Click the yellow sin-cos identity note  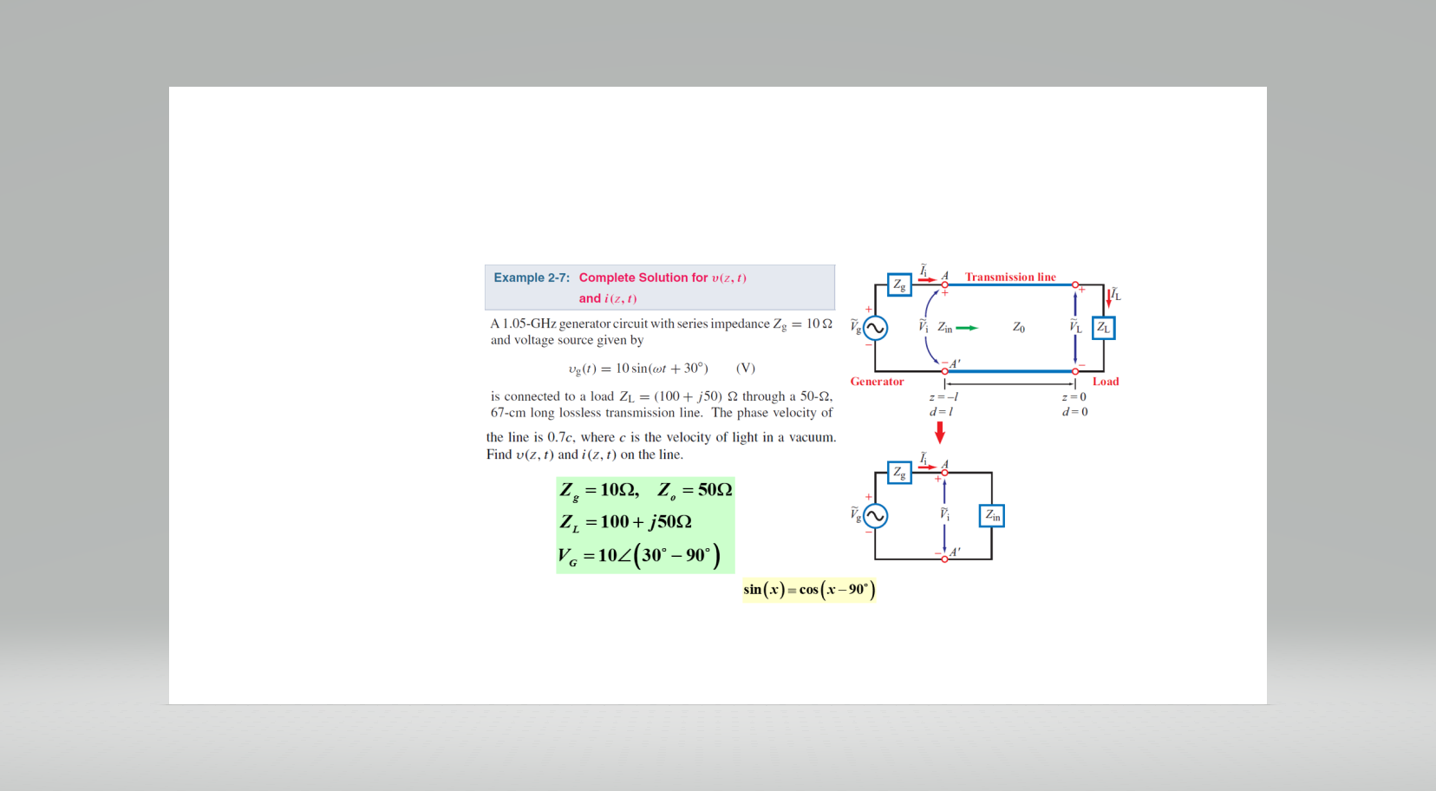pos(809,589)
